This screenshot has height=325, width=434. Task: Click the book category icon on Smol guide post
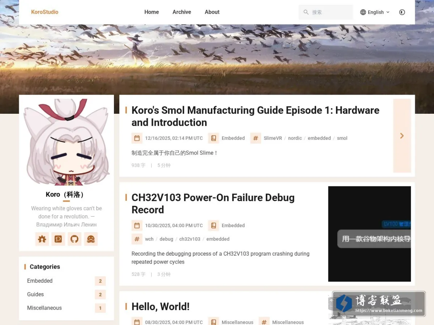(213, 138)
